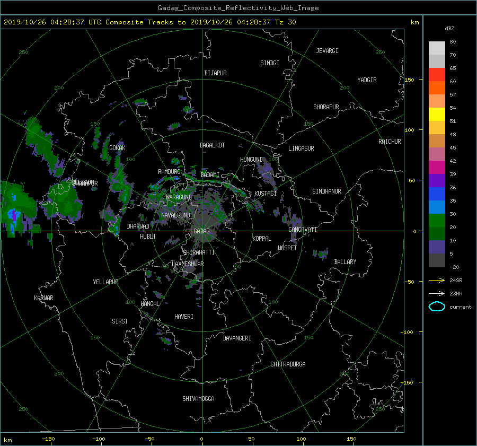This screenshot has height=446, width=477.
Task: Click the SHIVAMOGGA city label
Action: coord(198,399)
